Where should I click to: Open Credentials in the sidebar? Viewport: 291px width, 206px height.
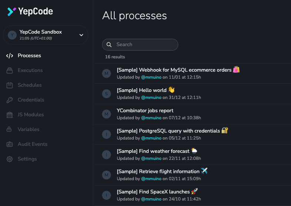click(x=31, y=100)
